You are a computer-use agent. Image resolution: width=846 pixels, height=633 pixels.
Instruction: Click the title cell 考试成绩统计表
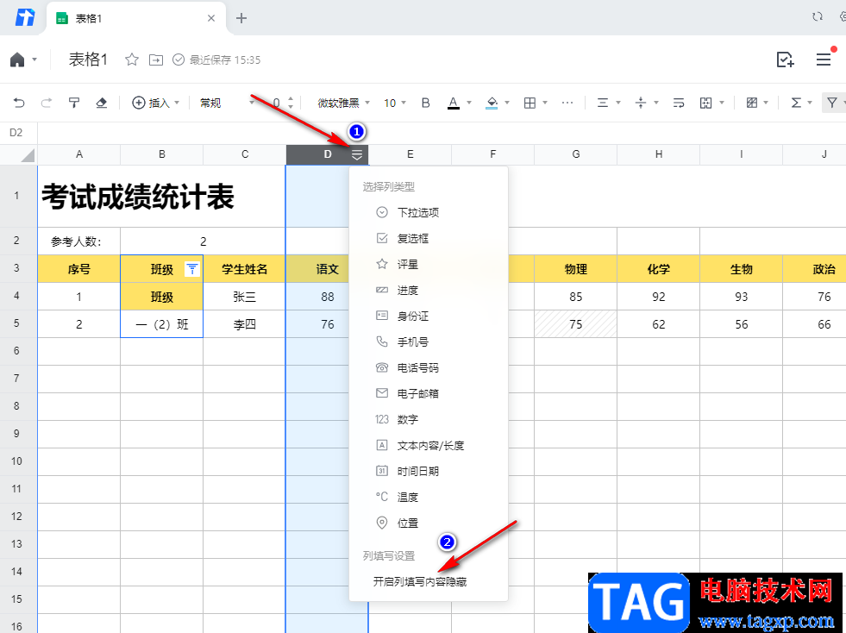tap(161, 196)
